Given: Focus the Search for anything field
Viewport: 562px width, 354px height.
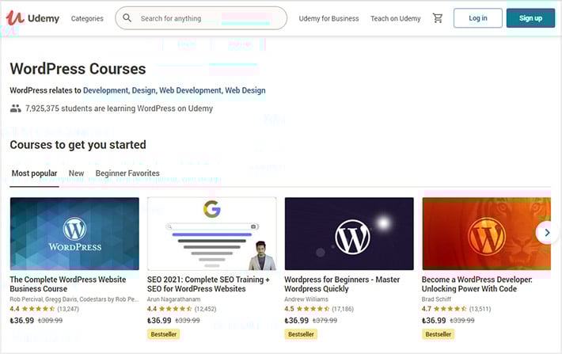Looking at the screenshot, I should 201,18.
